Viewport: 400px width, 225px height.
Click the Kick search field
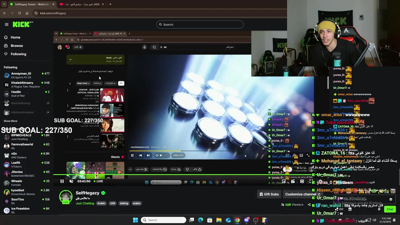[x=200, y=24]
